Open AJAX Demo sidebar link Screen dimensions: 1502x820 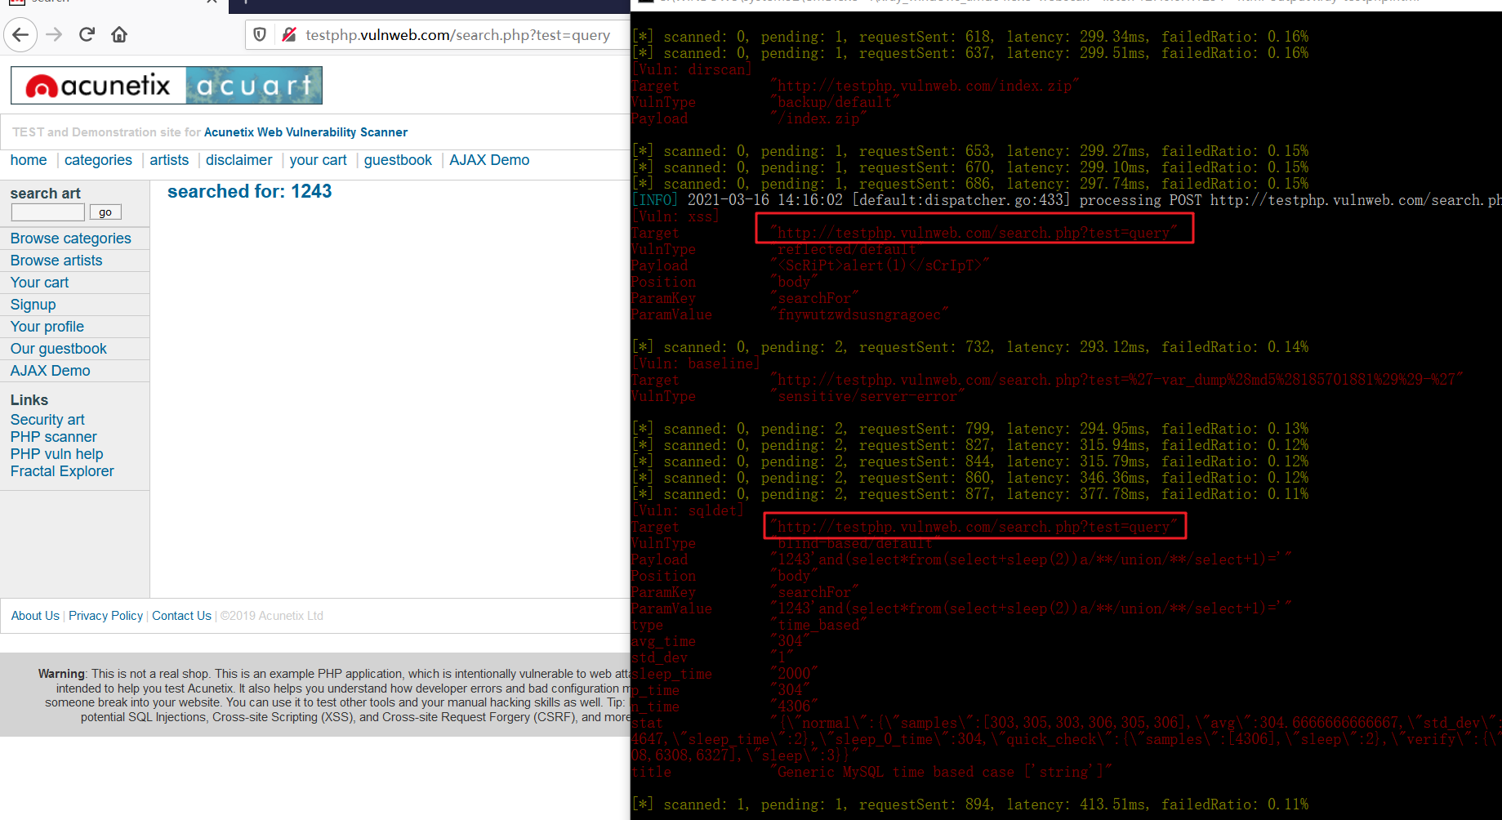click(51, 371)
